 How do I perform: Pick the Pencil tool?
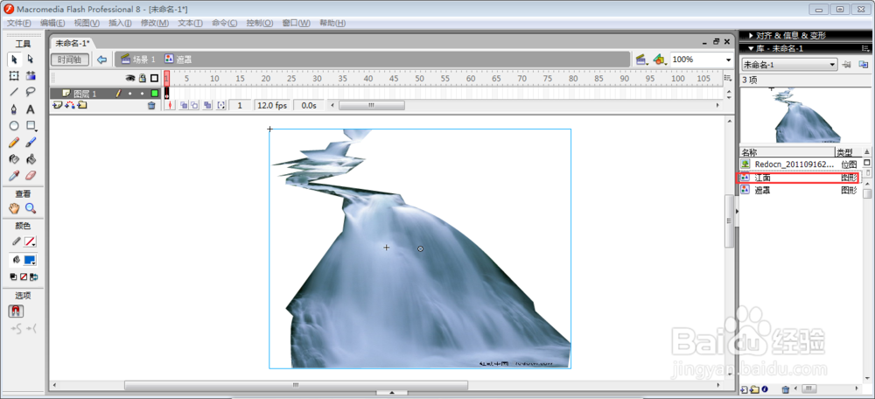[x=15, y=143]
